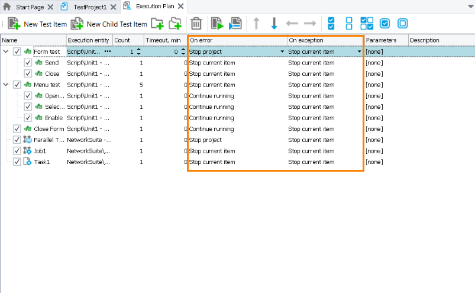Collapse the Menu test tree node
The image size is (475, 293).
coord(6,85)
